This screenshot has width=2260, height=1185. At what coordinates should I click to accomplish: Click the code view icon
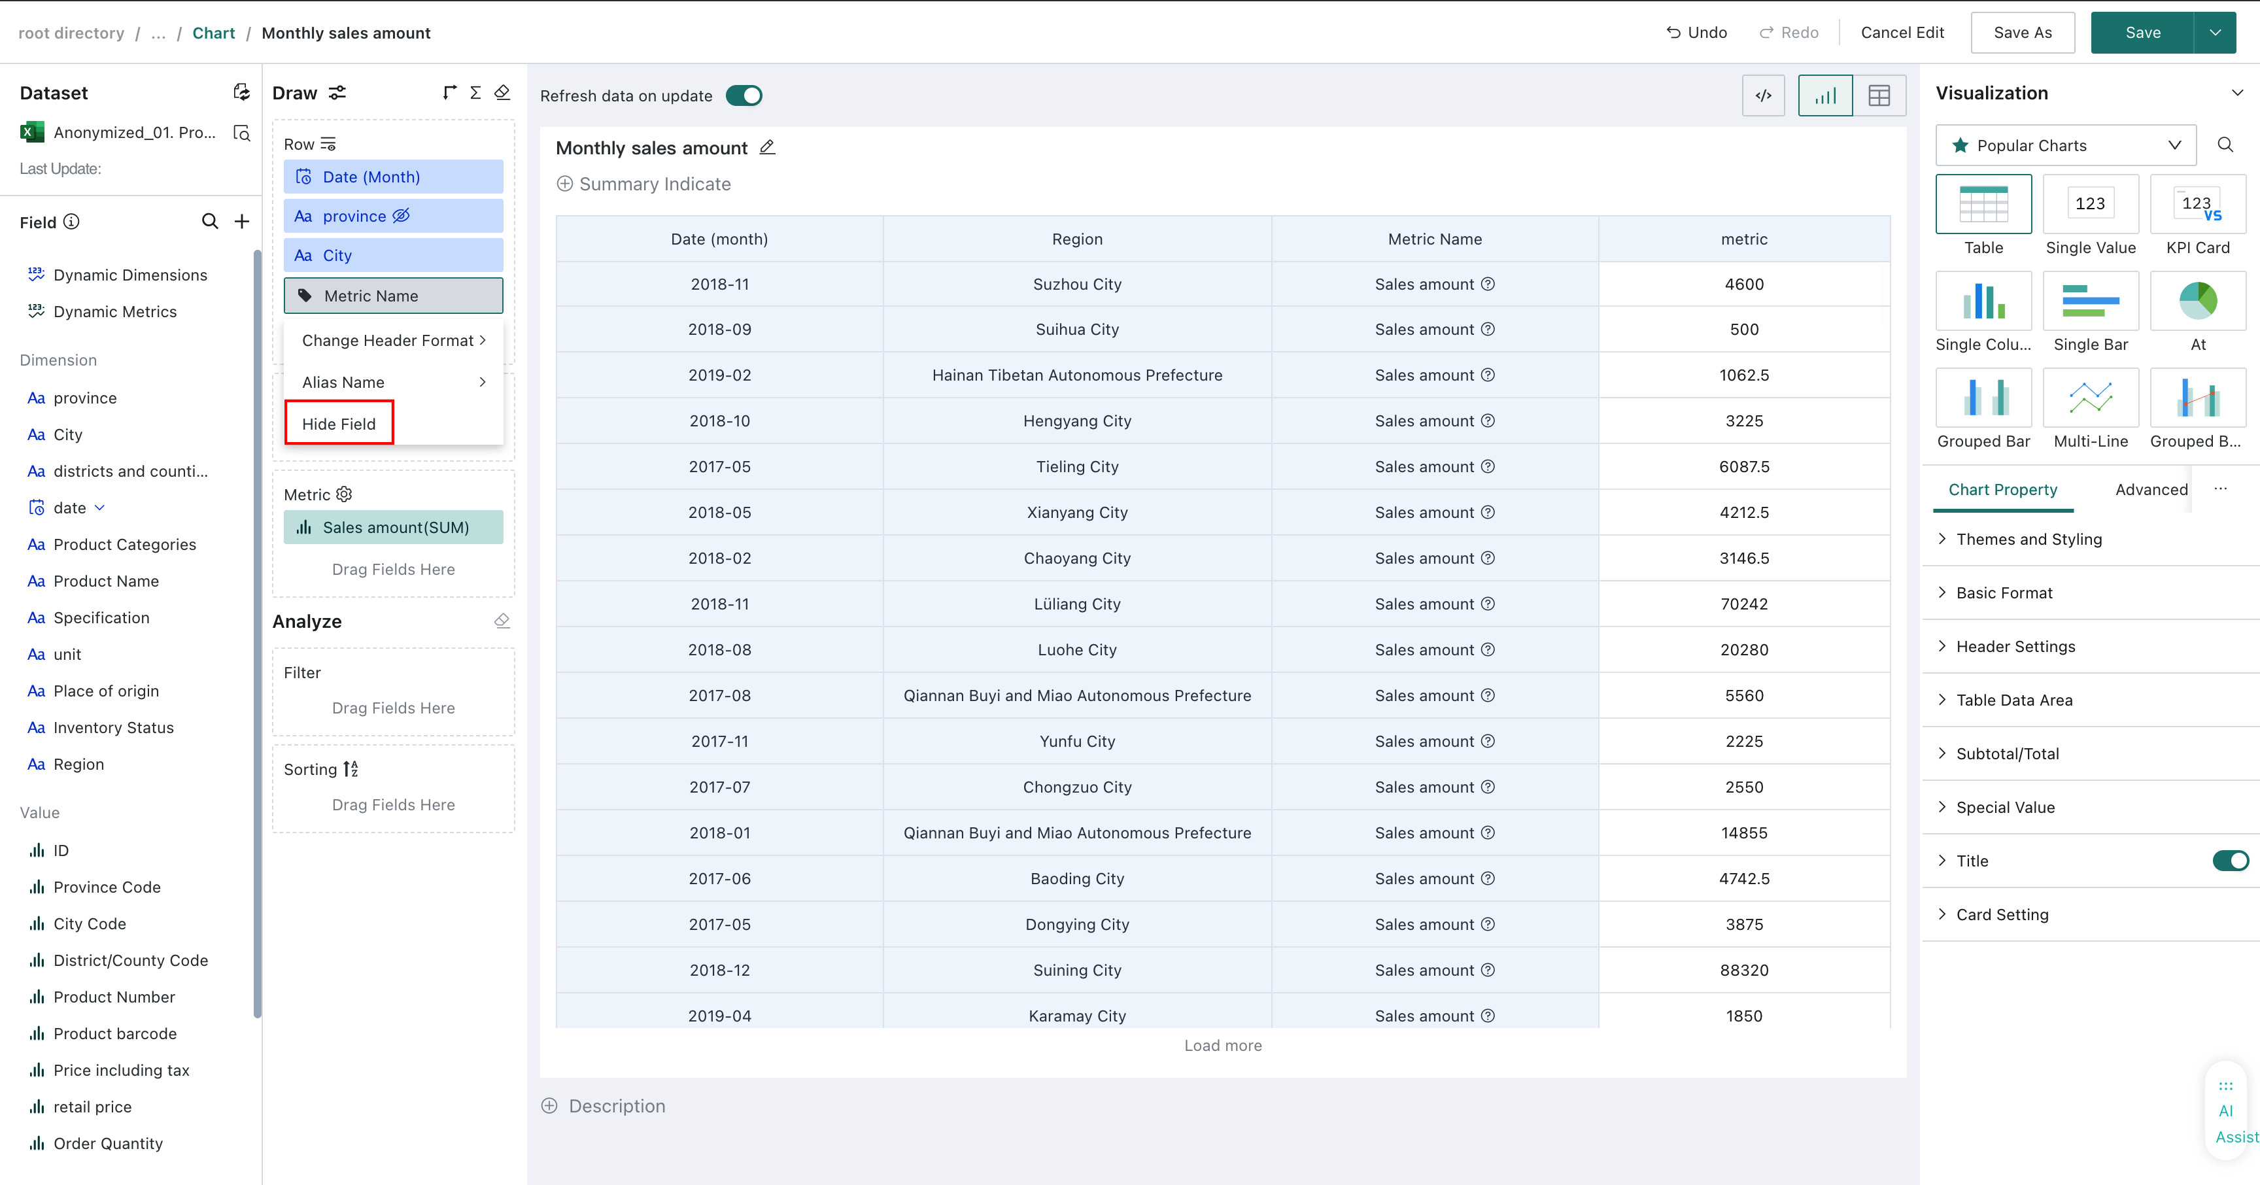1762,95
